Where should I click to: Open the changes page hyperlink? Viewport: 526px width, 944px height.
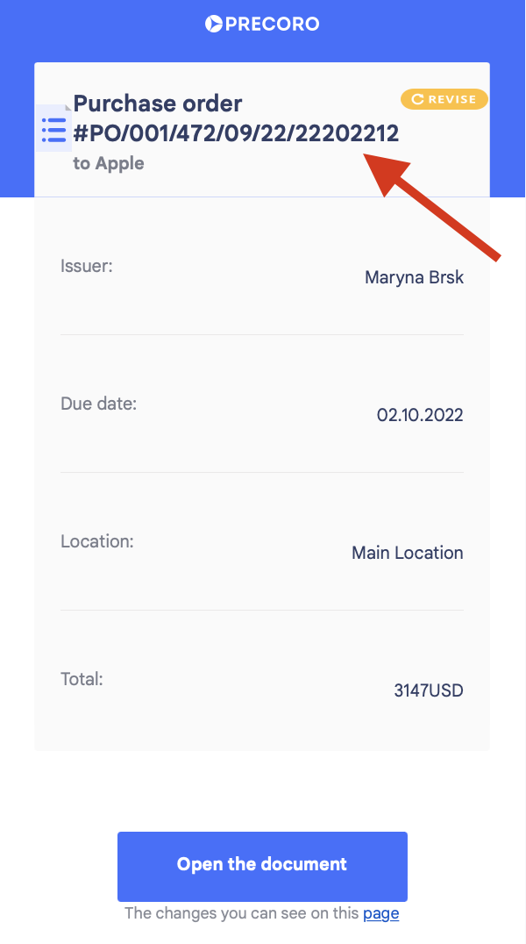381,913
